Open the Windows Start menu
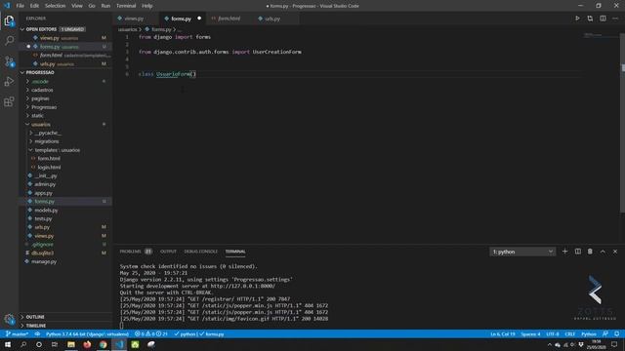 point(8,344)
